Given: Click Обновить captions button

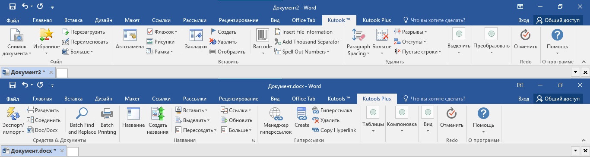Looking at the screenshot, I should 236,120.
